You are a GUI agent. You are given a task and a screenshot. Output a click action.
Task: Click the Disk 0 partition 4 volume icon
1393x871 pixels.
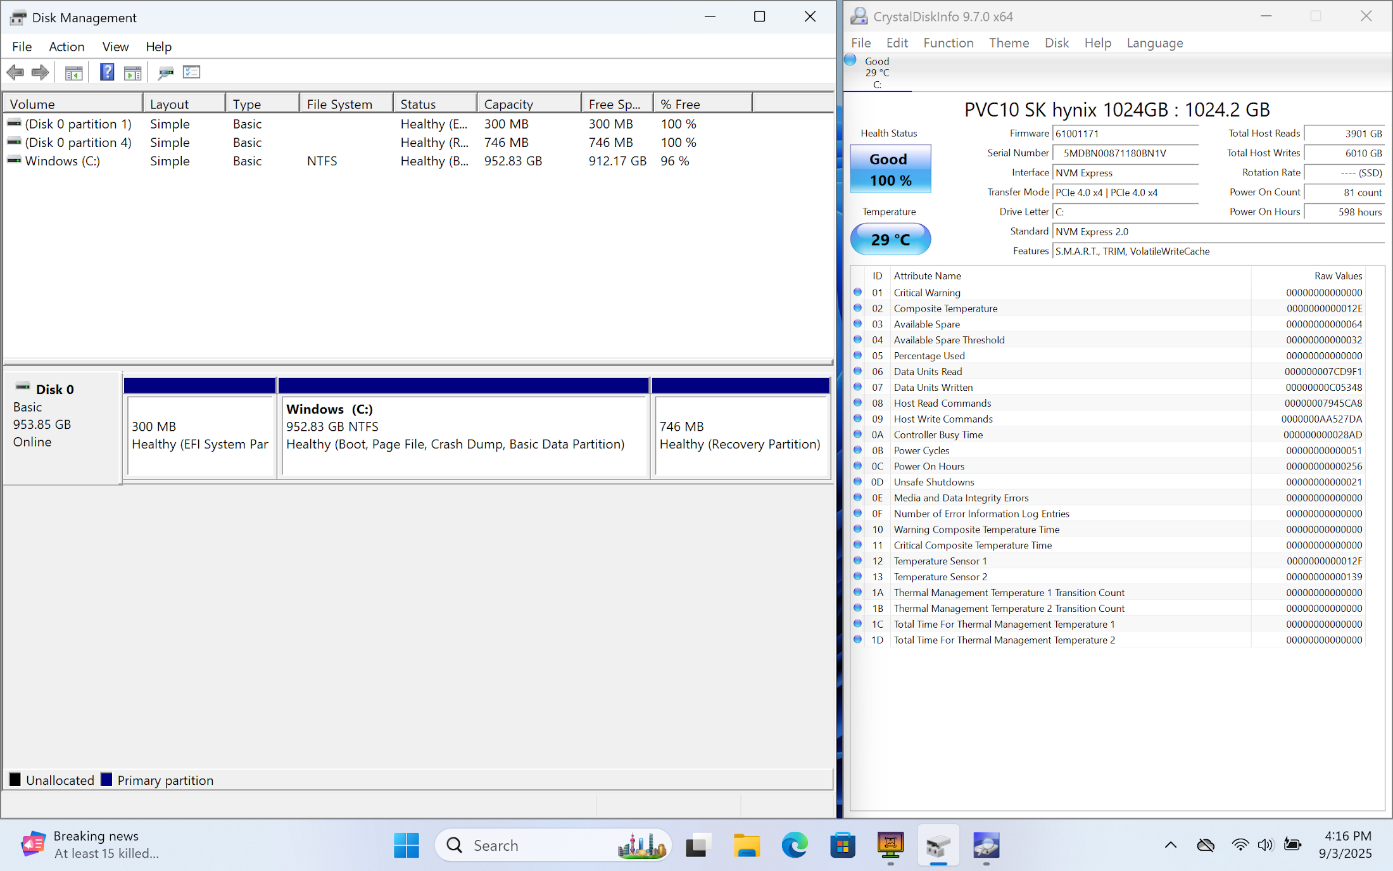[14, 142]
